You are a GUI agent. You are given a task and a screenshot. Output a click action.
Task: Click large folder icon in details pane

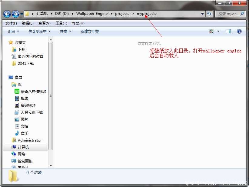click(13, 176)
